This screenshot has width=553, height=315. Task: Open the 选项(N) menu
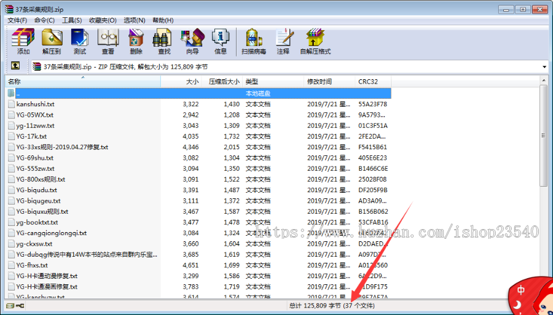[135, 20]
